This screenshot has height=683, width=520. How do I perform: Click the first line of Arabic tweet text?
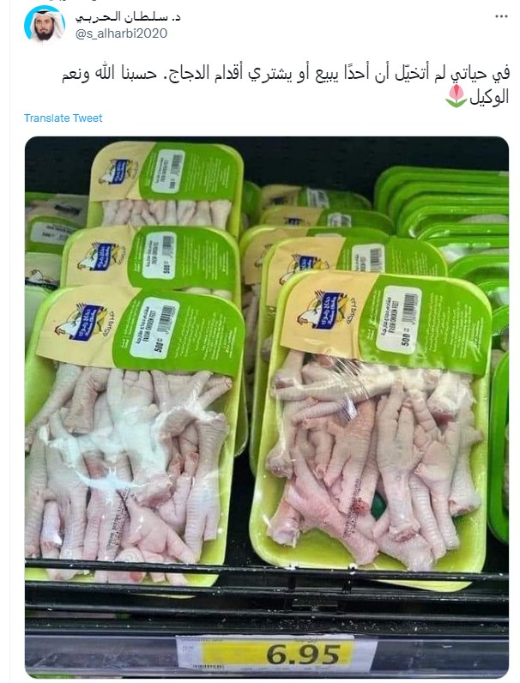(285, 74)
